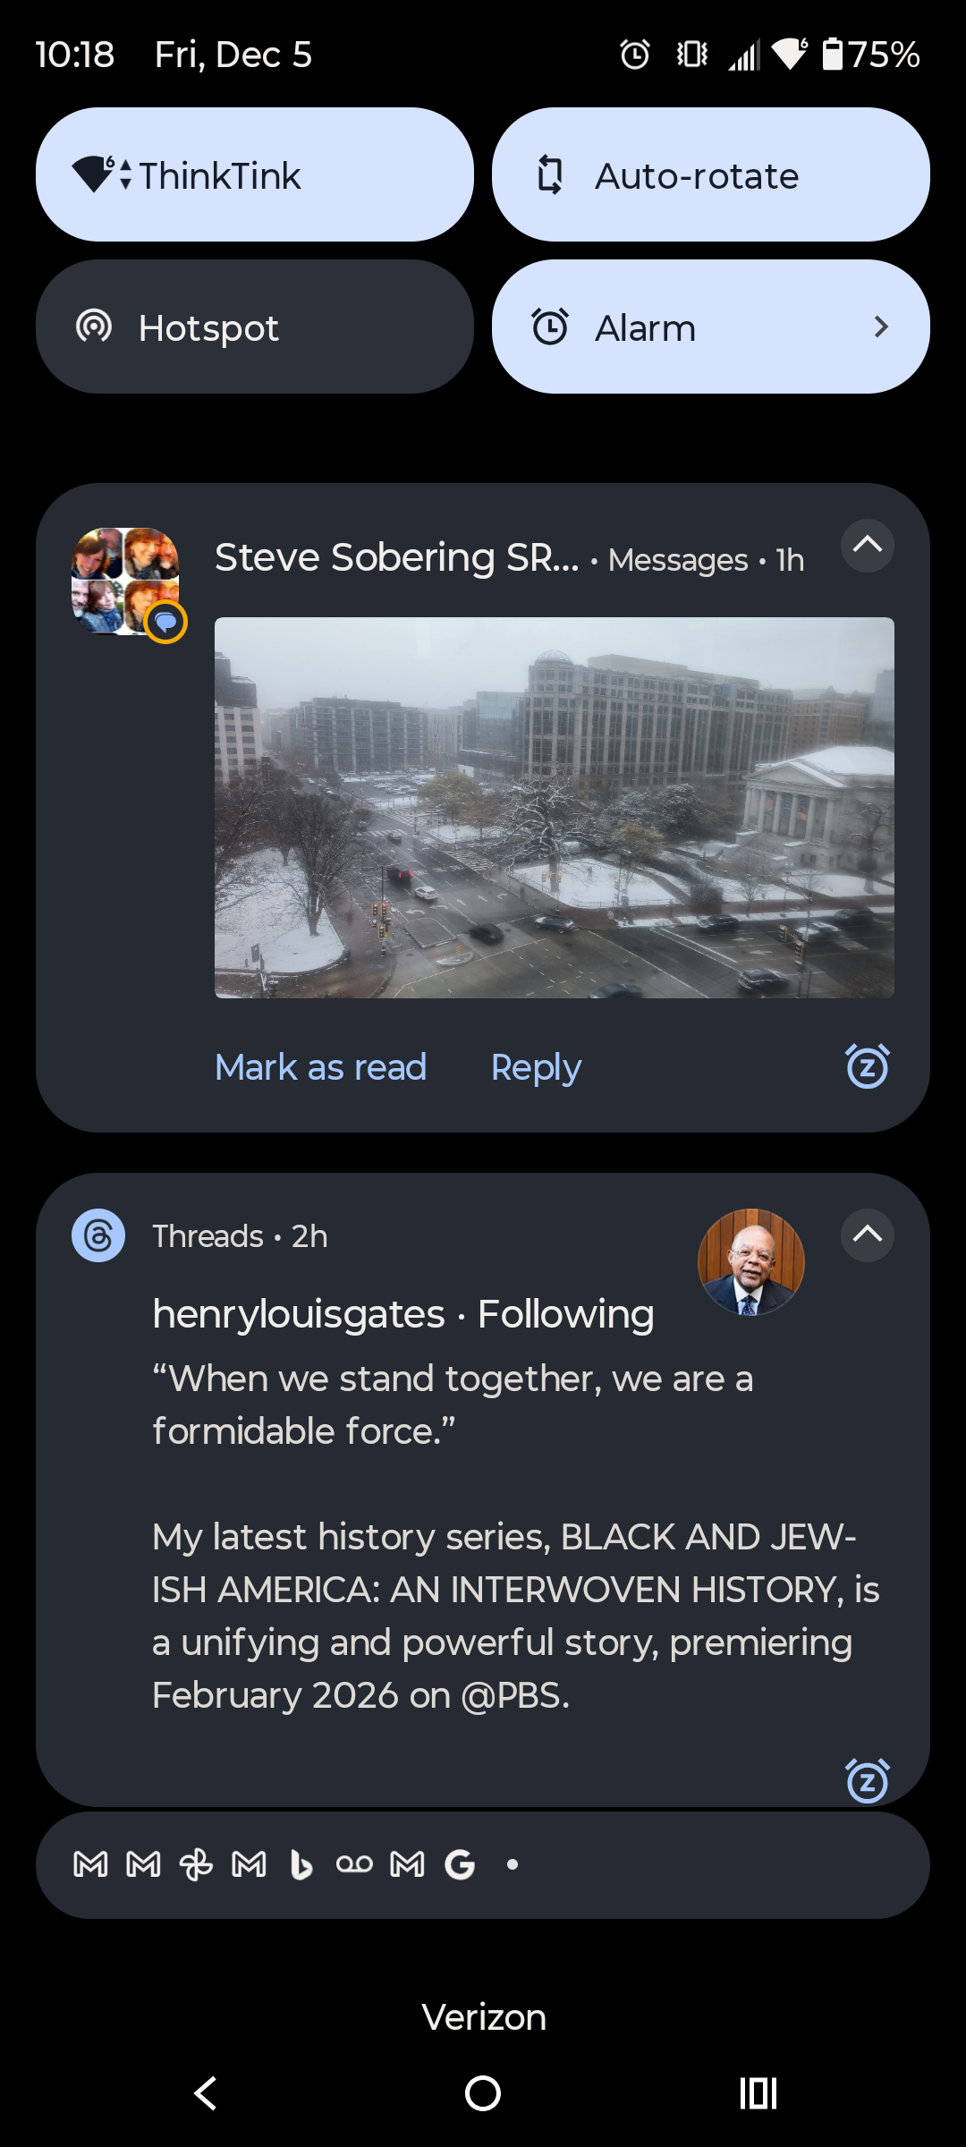
Task: Tap henrylouisgates profile picture in notification
Action: point(750,1261)
